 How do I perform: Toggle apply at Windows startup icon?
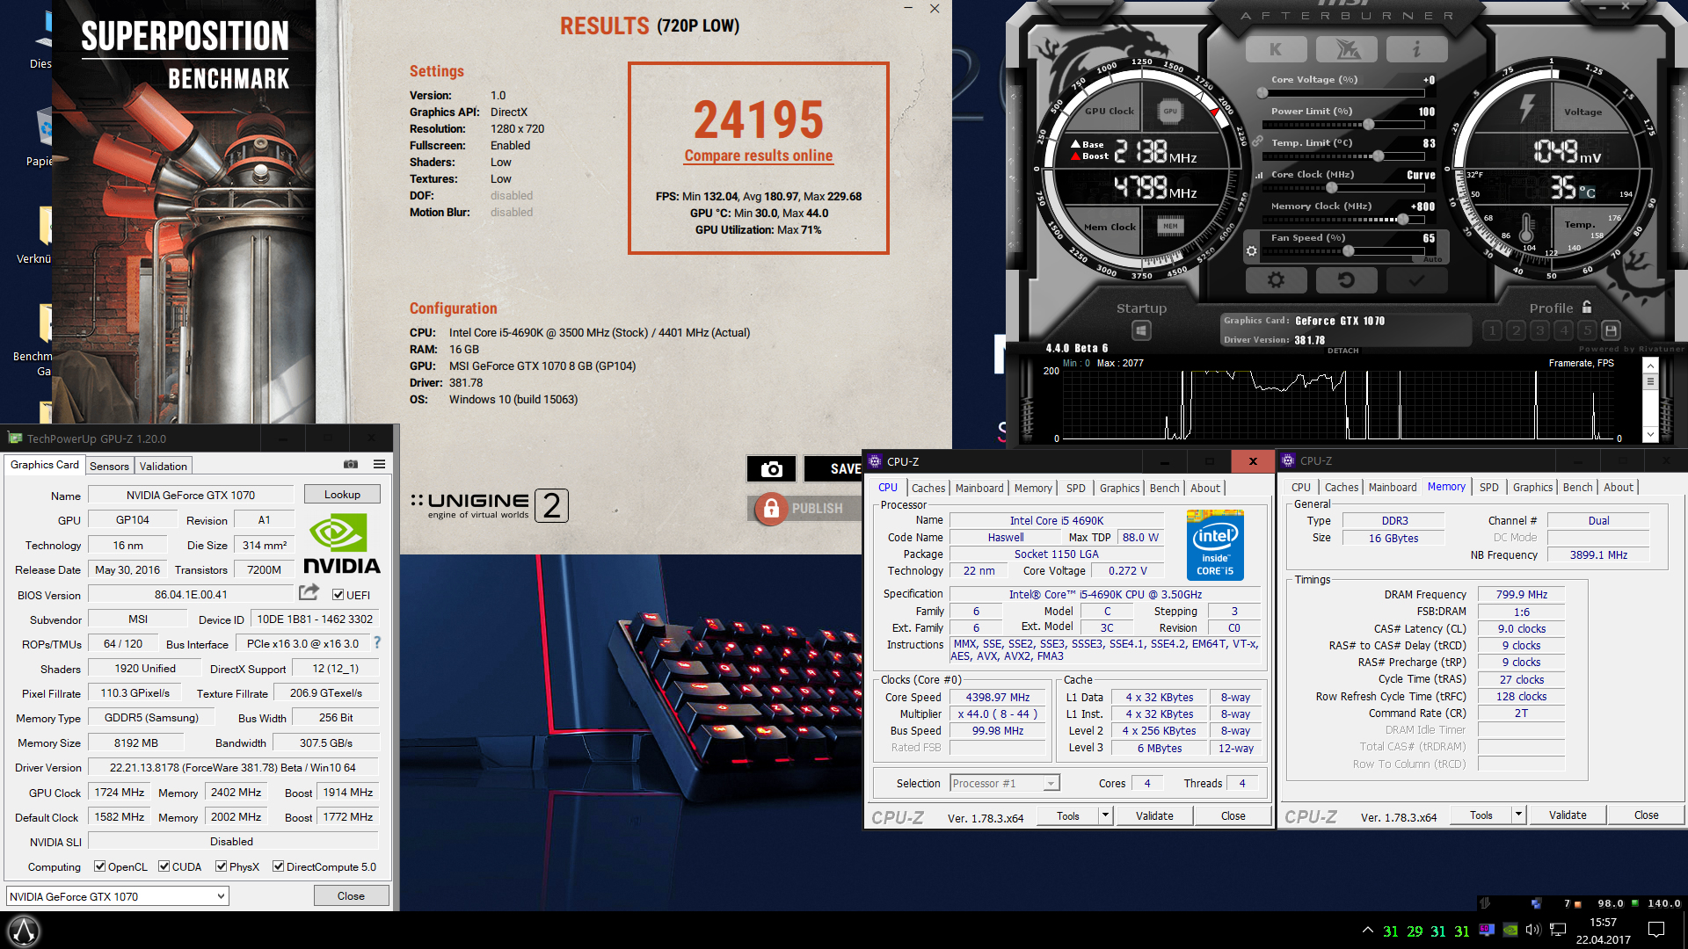click(x=1141, y=330)
